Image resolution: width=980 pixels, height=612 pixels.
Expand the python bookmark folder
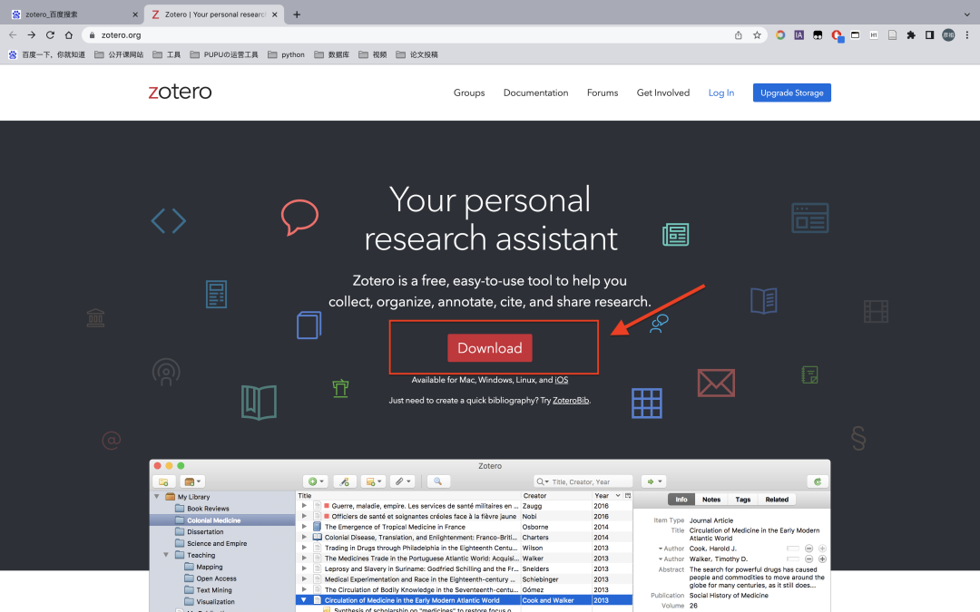pos(286,54)
